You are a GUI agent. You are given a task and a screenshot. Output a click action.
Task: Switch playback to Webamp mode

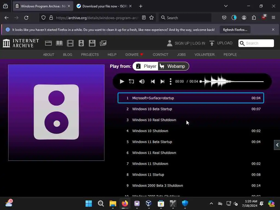pyautogui.click(x=173, y=66)
